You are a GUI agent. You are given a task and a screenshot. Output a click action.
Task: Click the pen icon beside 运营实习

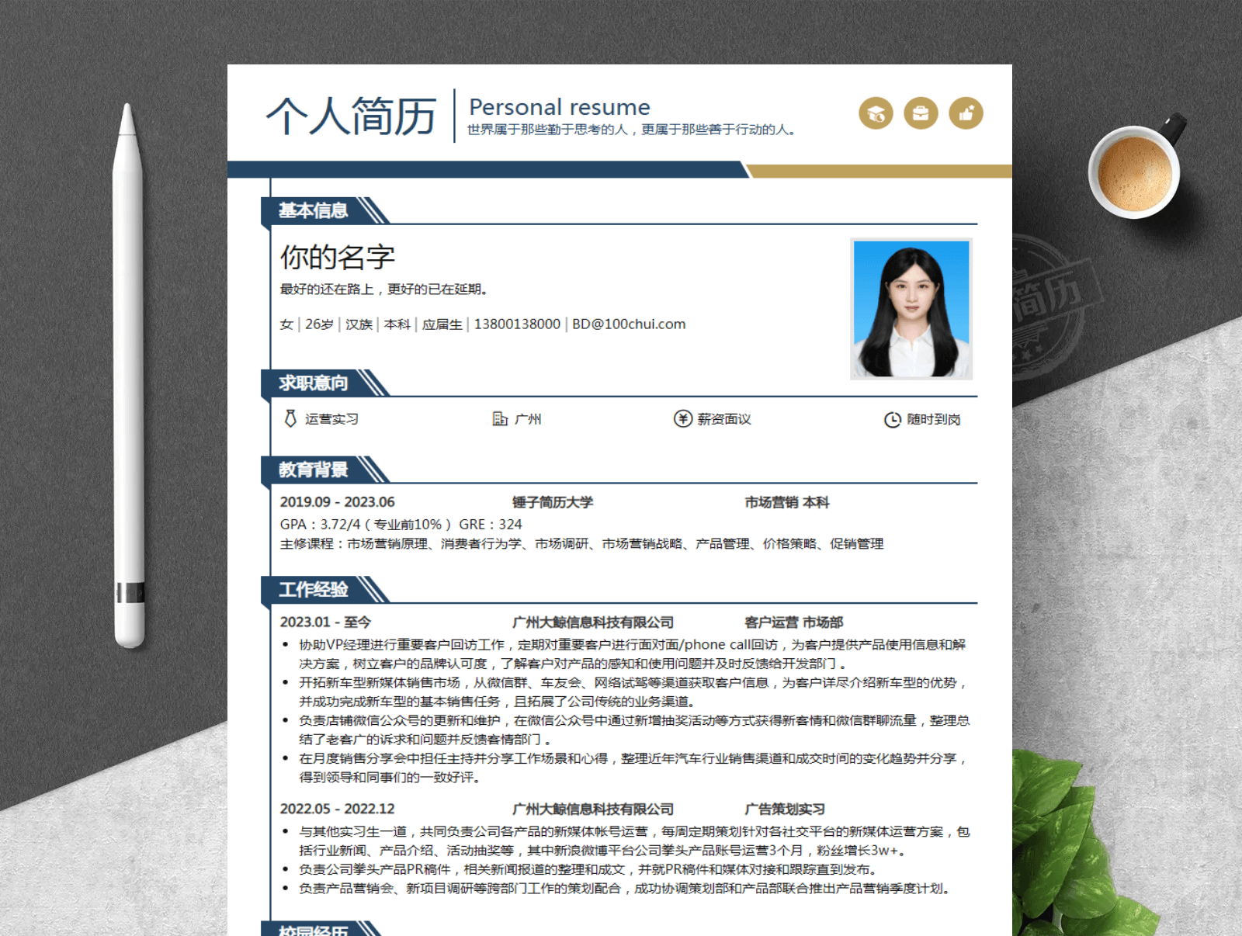290,419
